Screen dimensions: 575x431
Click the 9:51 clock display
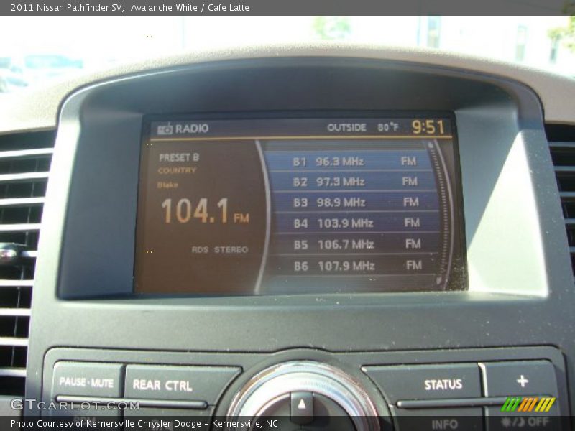[428, 127]
